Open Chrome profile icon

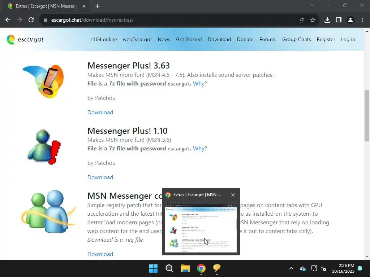(x=350, y=20)
